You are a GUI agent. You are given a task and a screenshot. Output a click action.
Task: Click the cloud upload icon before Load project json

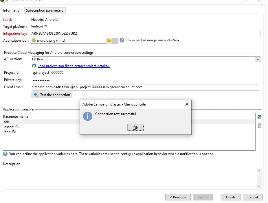click(34, 66)
